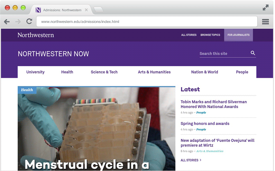Open the People section tab
Screen dimensions: 275x171
pyautogui.click(x=242, y=72)
